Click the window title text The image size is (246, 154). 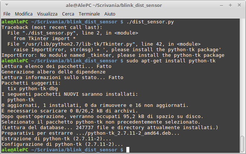[x=114, y=5]
